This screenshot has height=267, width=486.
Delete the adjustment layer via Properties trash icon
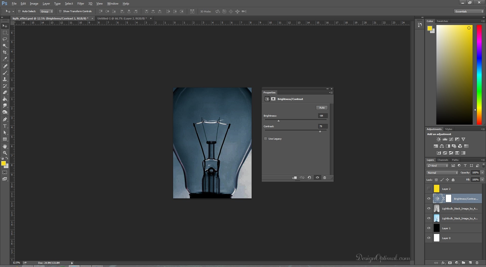[x=325, y=178]
